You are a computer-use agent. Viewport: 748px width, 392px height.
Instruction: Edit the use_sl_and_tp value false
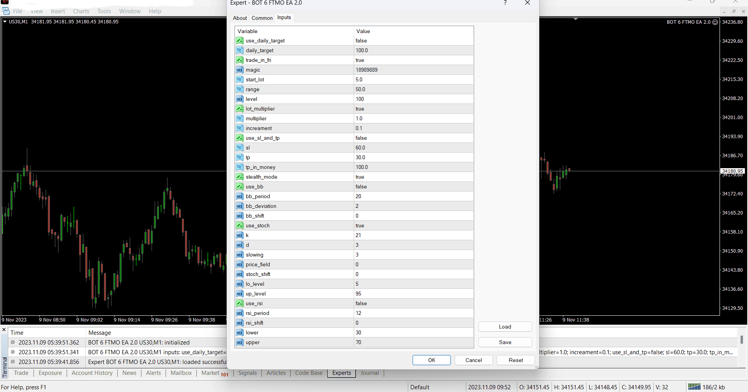tap(414, 138)
